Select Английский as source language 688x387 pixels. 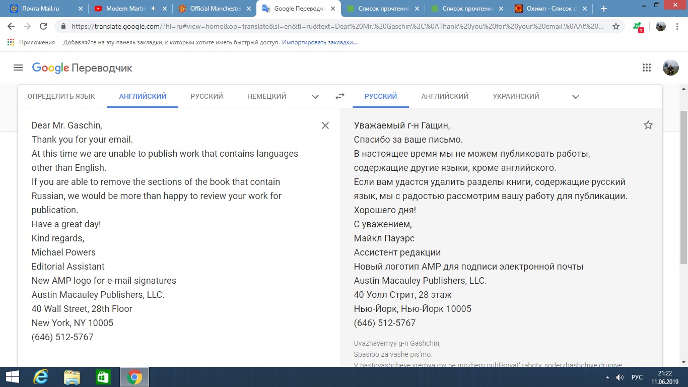tap(143, 96)
